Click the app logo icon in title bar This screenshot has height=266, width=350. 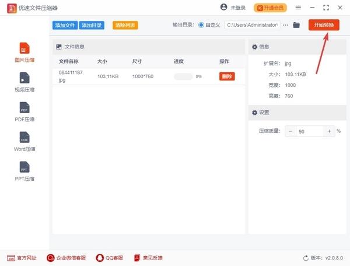click(x=12, y=8)
